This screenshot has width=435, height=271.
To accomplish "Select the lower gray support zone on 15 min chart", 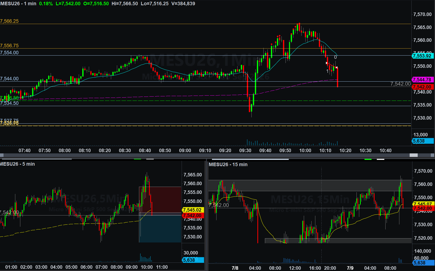I will [x=338, y=240].
